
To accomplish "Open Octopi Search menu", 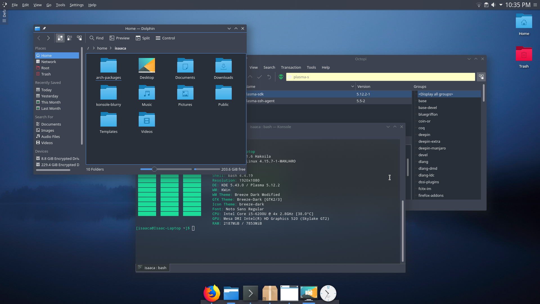I will (269, 67).
